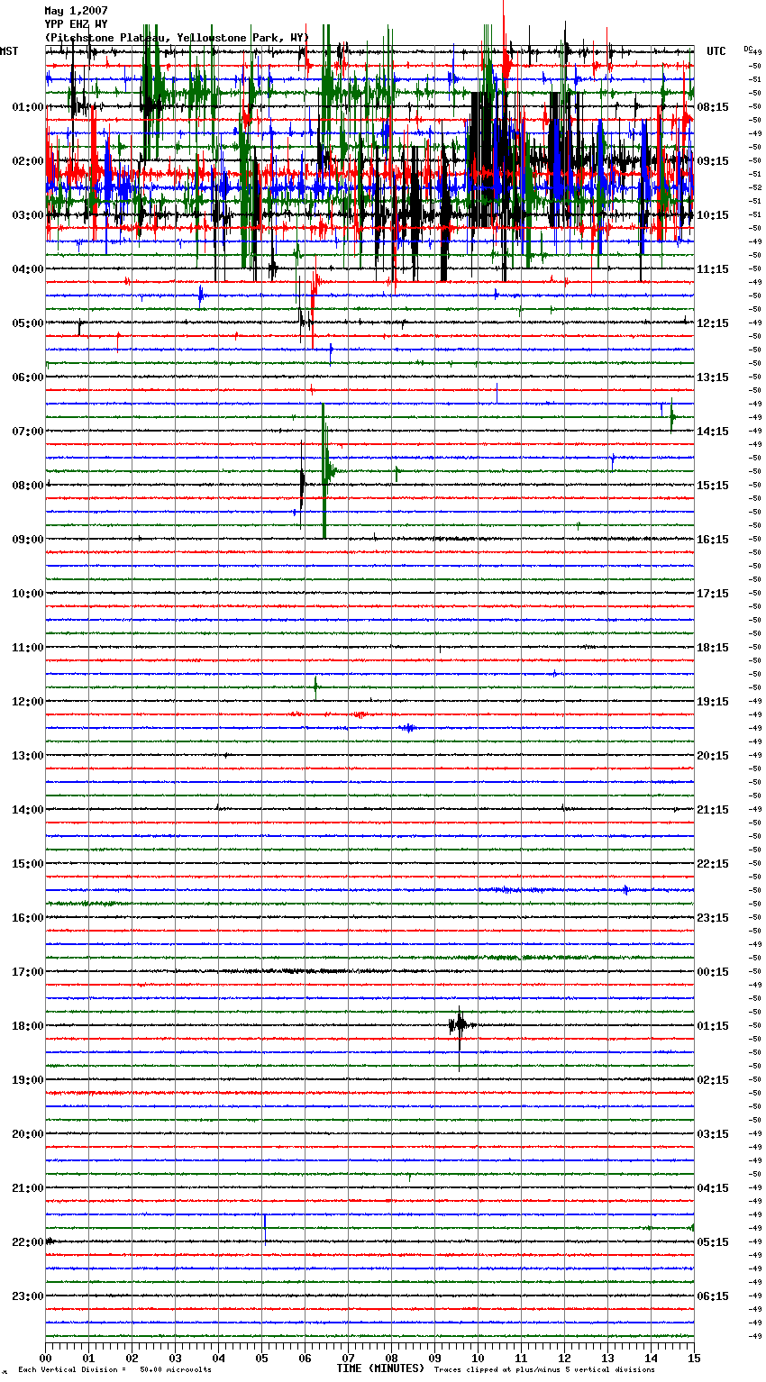The height and width of the screenshot is (1382, 766).
Task: Click the 11:15 UTC time label
Action: coord(713,269)
